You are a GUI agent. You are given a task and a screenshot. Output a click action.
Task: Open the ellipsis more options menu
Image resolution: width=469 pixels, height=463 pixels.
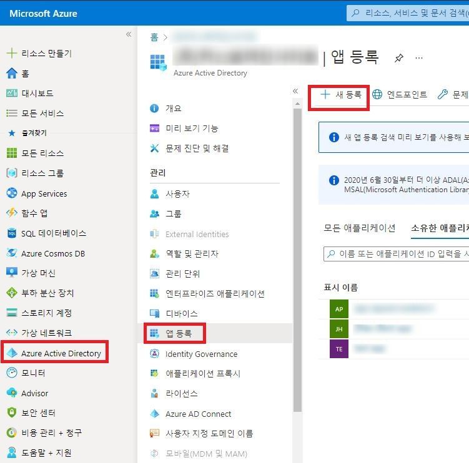[419, 57]
